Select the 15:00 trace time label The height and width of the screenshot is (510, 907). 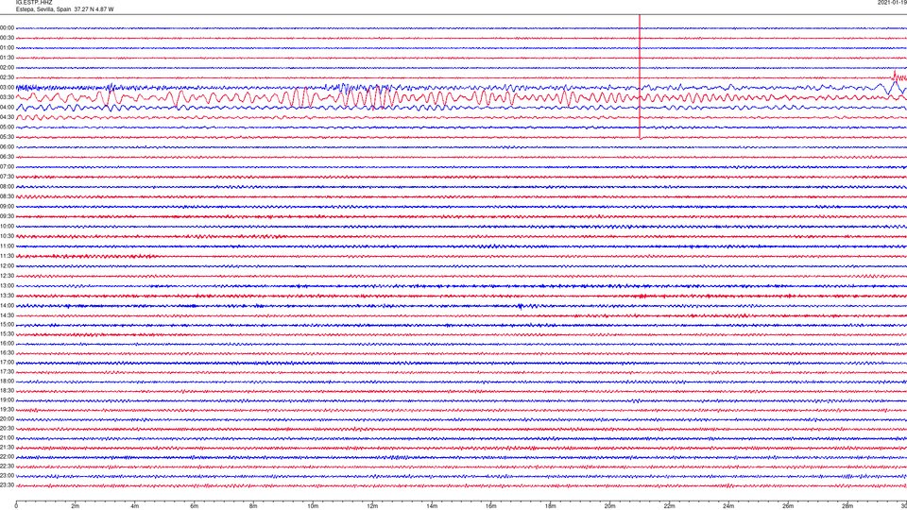[x=7, y=324]
